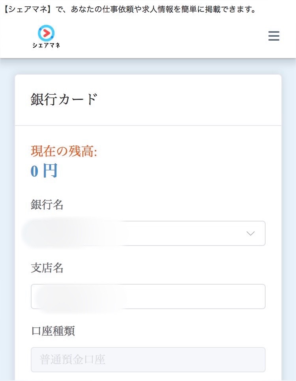Click the 0 digit of the balance
Screen dimensions: 296x381
35,171
